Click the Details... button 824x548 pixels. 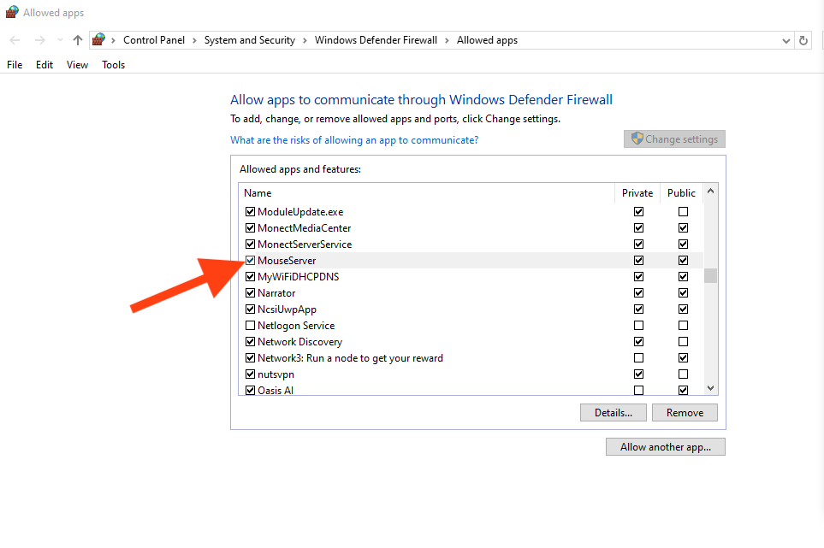(x=614, y=413)
